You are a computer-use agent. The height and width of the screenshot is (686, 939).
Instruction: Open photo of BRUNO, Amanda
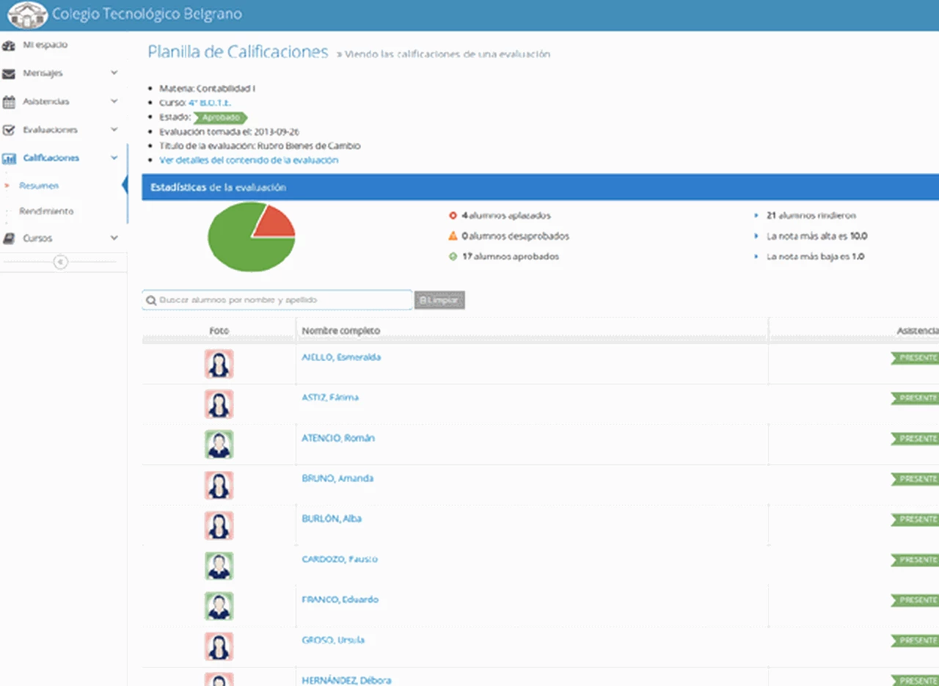coord(219,485)
